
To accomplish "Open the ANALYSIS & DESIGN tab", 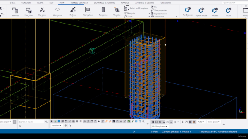I will pos(145,3).
